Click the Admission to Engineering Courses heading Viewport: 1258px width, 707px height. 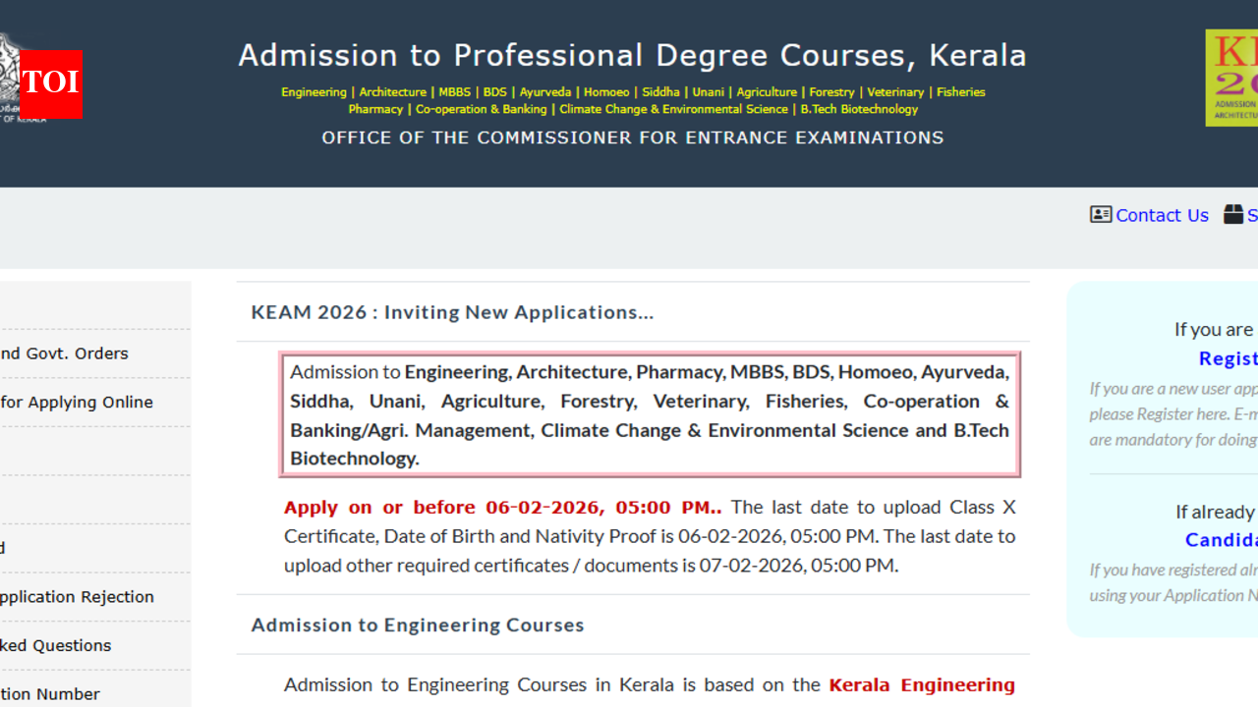(417, 625)
